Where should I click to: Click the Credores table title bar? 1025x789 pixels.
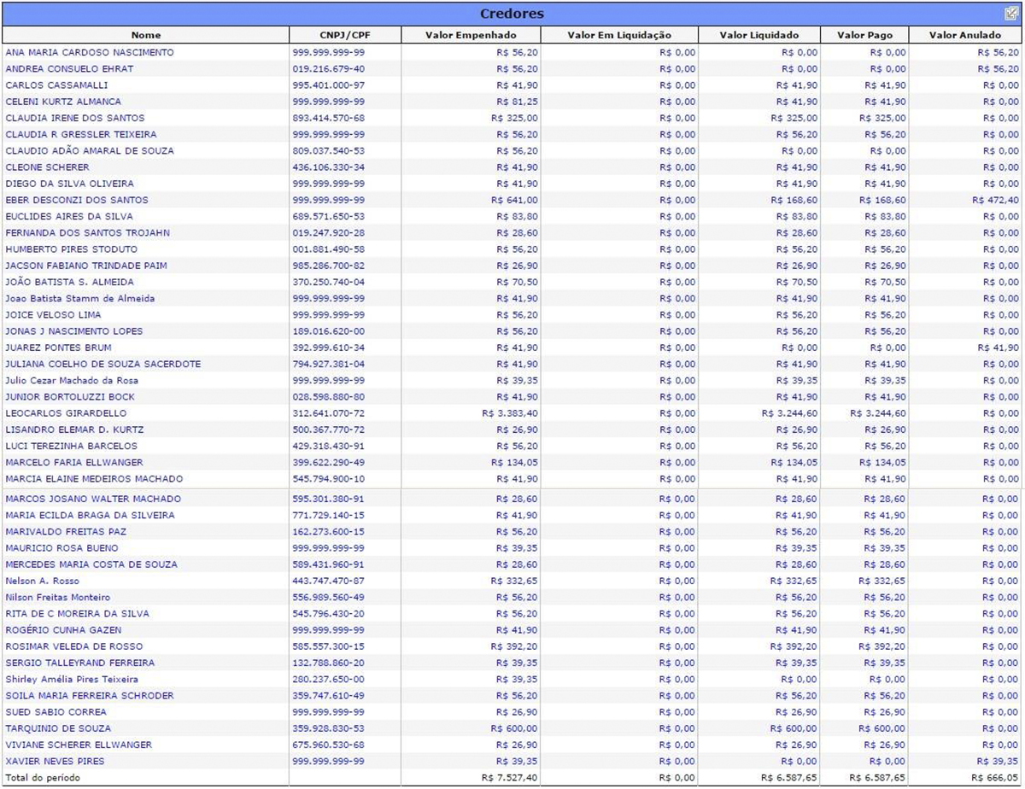[x=512, y=14]
